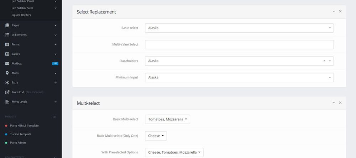Collapse the Select Replacement panel
The image size is (356, 158).
tap(334, 11)
